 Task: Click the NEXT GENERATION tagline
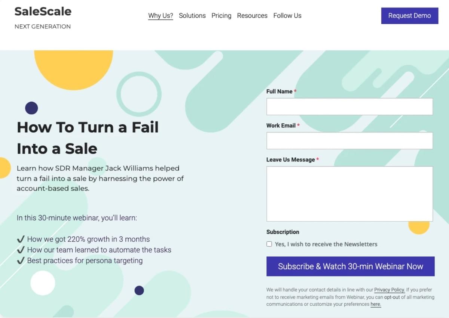43,27
